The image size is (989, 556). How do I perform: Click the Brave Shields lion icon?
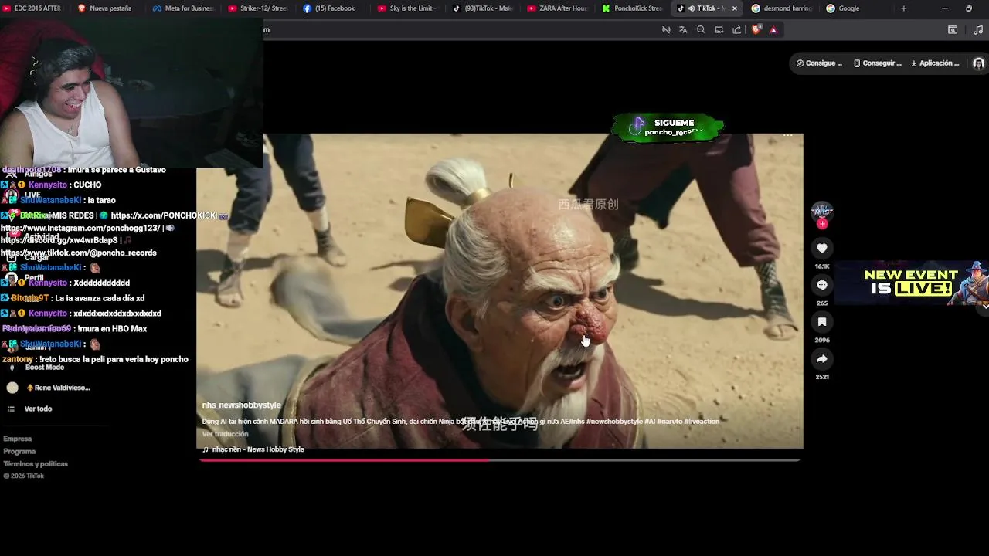tap(756, 29)
